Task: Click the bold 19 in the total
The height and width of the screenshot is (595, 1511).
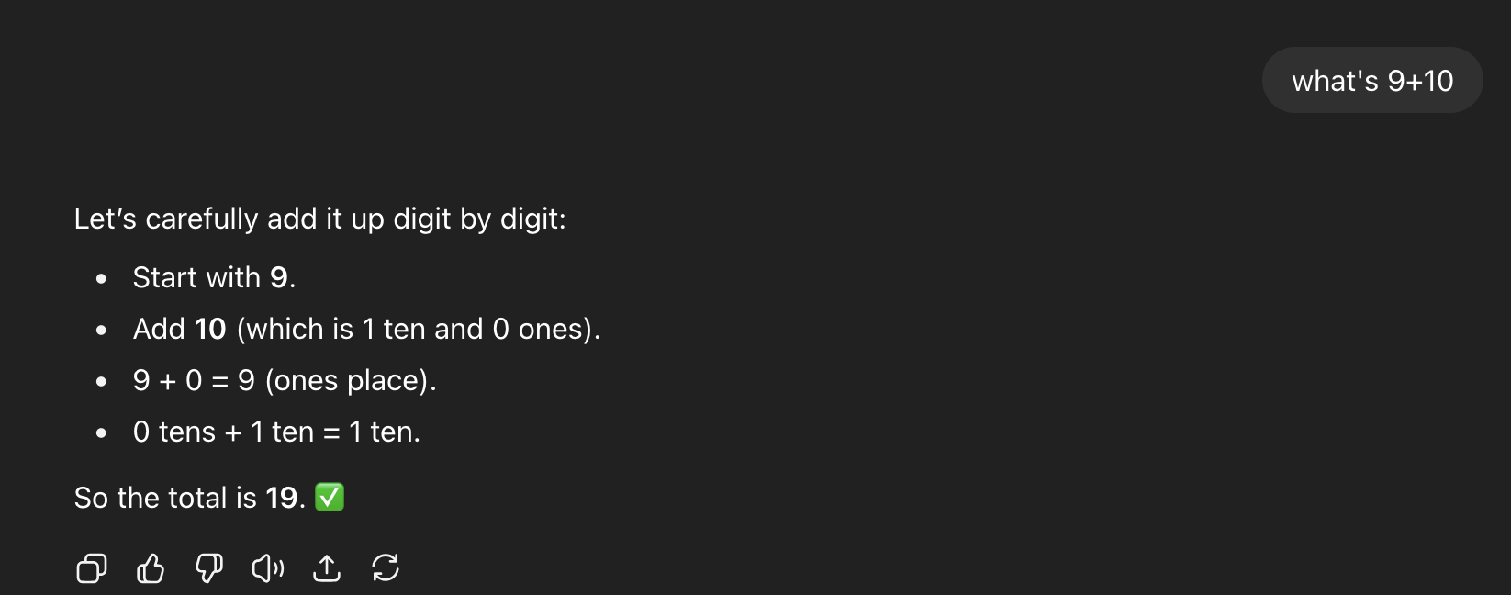Action: pyautogui.click(x=282, y=498)
